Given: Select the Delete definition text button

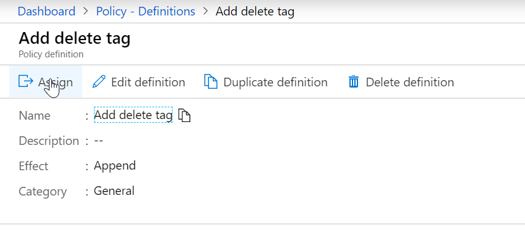Looking at the screenshot, I should (x=410, y=82).
